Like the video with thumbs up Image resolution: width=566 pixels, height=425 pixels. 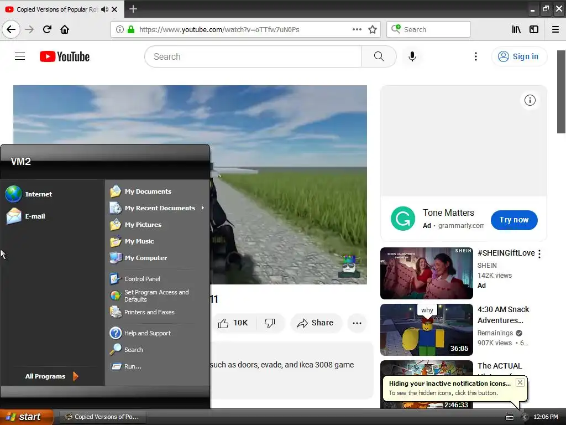[x=233, y=323]
